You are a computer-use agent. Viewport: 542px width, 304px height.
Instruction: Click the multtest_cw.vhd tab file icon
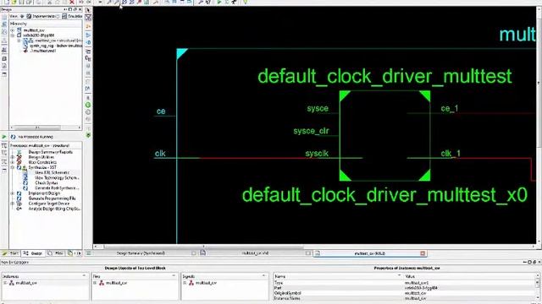[203, 253]
